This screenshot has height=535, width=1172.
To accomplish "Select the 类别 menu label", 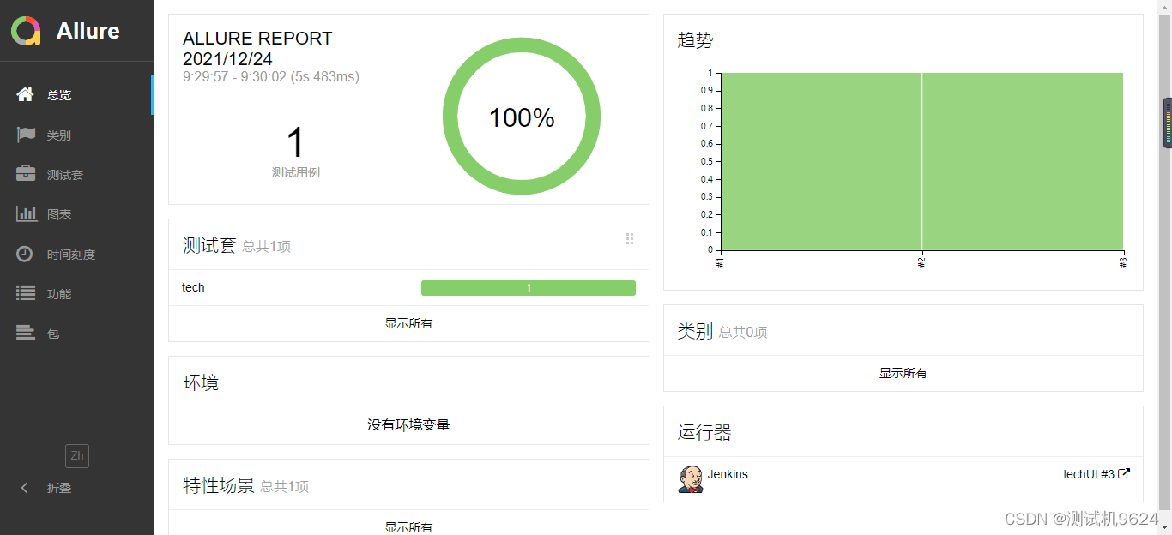I will tap(59, 135).
